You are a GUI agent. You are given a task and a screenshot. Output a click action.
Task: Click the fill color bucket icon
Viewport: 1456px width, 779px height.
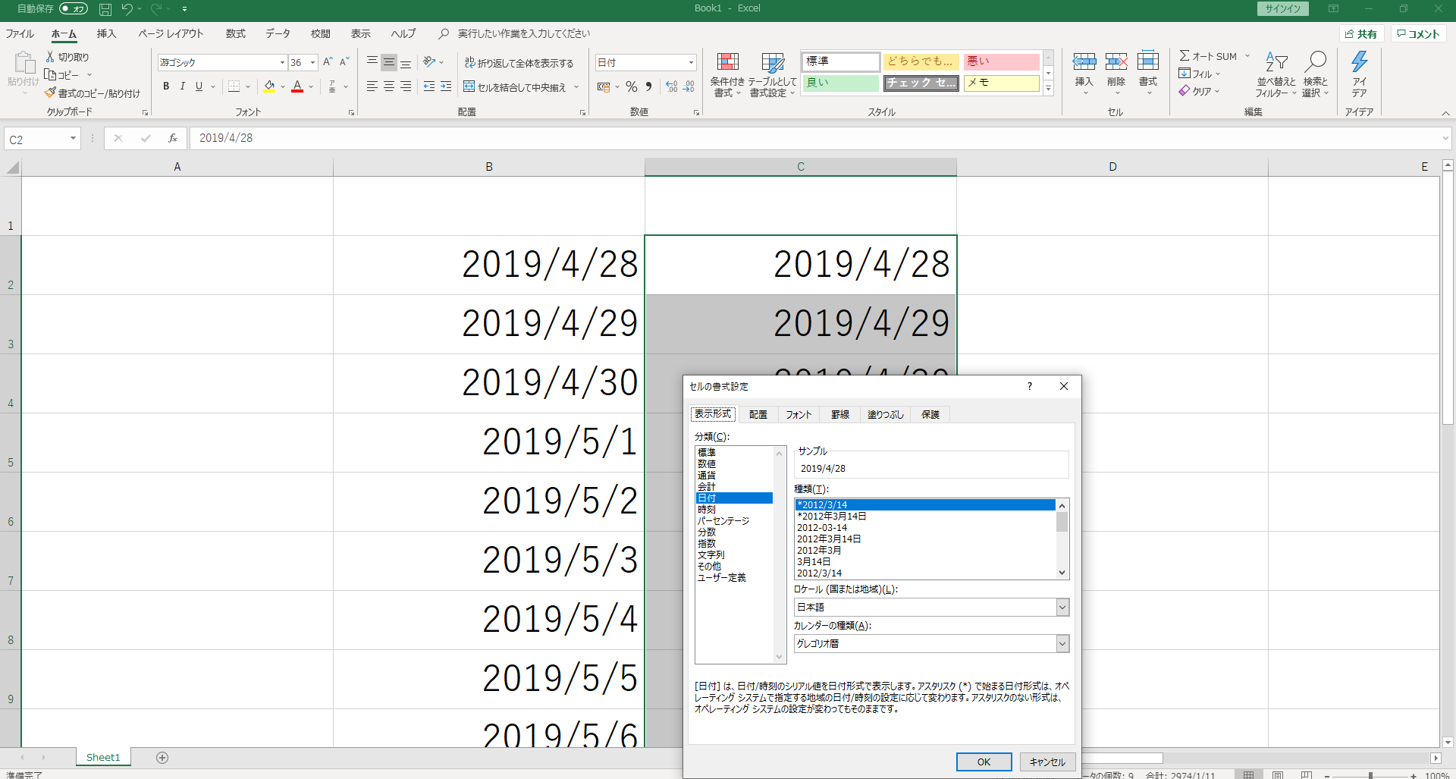point(269,86)
